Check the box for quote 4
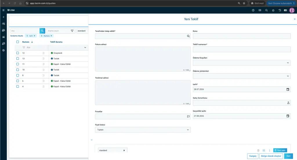 point(18,86)
